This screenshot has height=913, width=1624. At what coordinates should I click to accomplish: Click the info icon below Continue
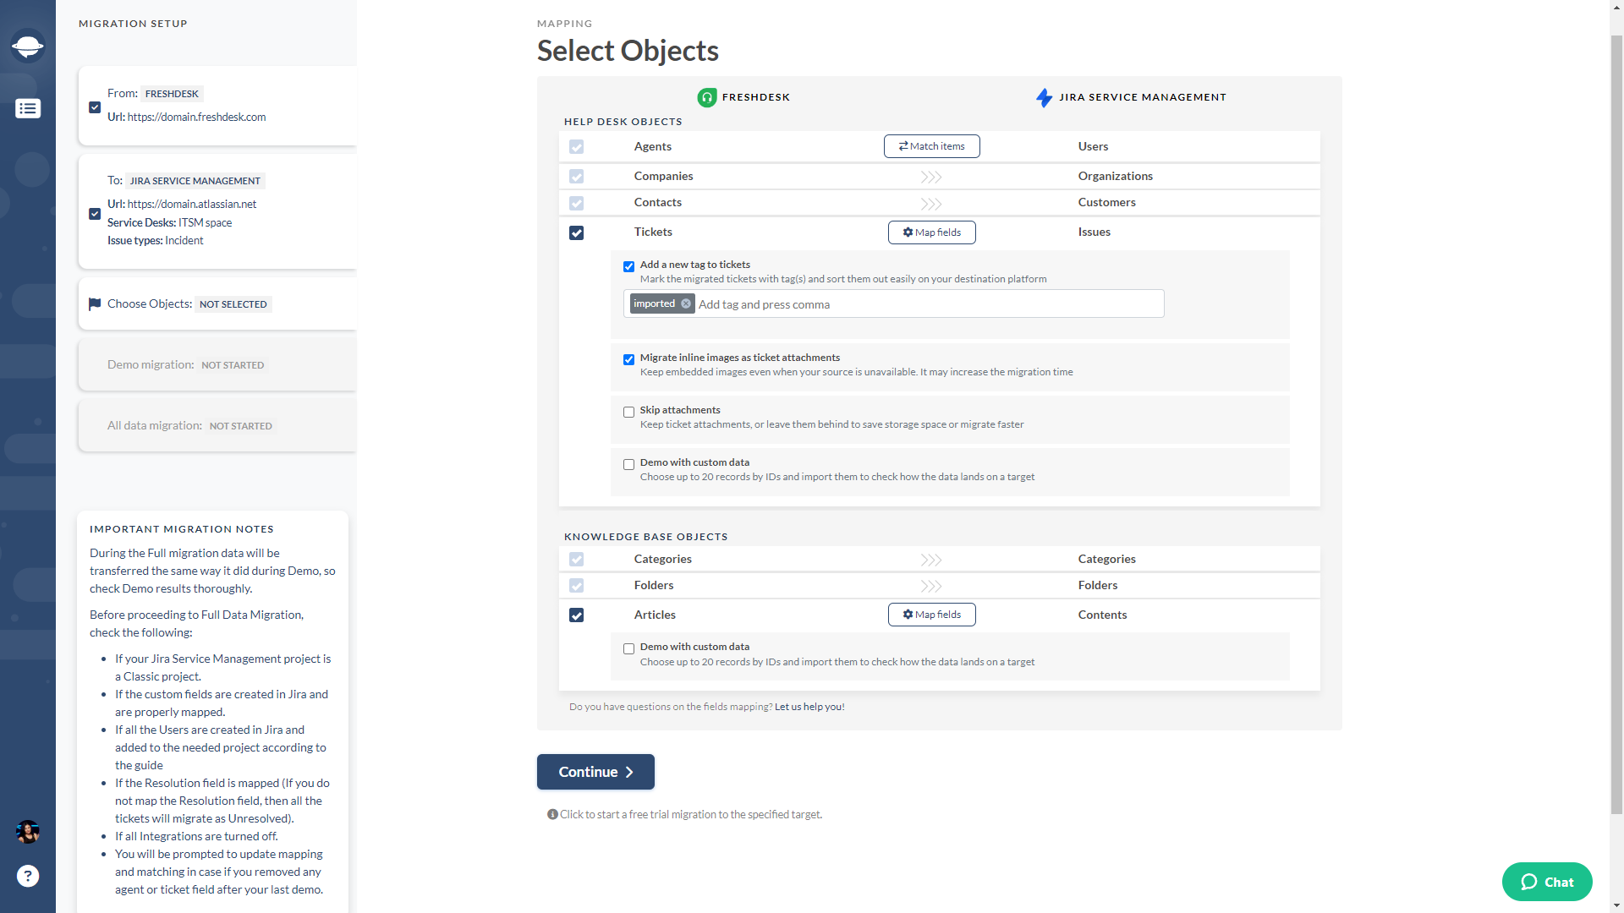click(x=552, y=814)
